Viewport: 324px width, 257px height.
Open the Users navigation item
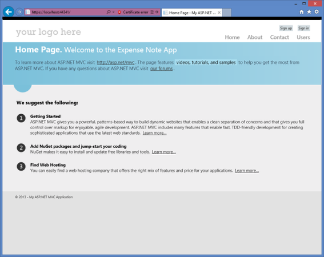[303, 37]
